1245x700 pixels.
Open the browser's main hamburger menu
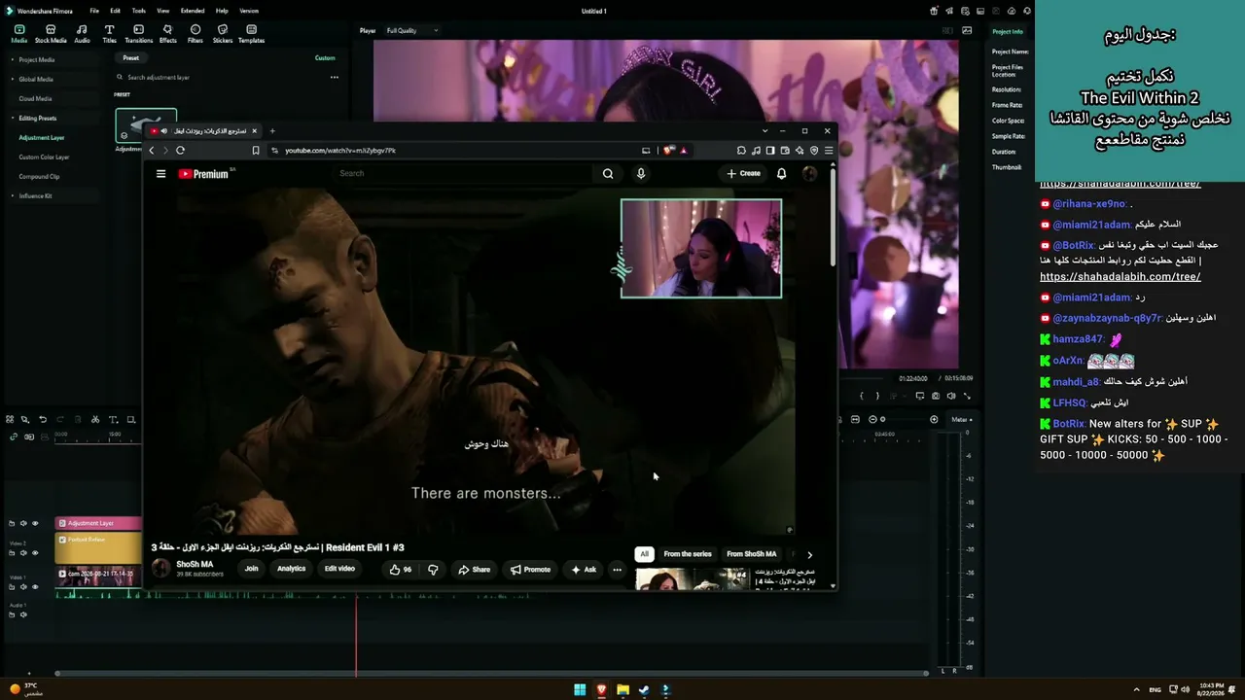click(x=829, y=151)
